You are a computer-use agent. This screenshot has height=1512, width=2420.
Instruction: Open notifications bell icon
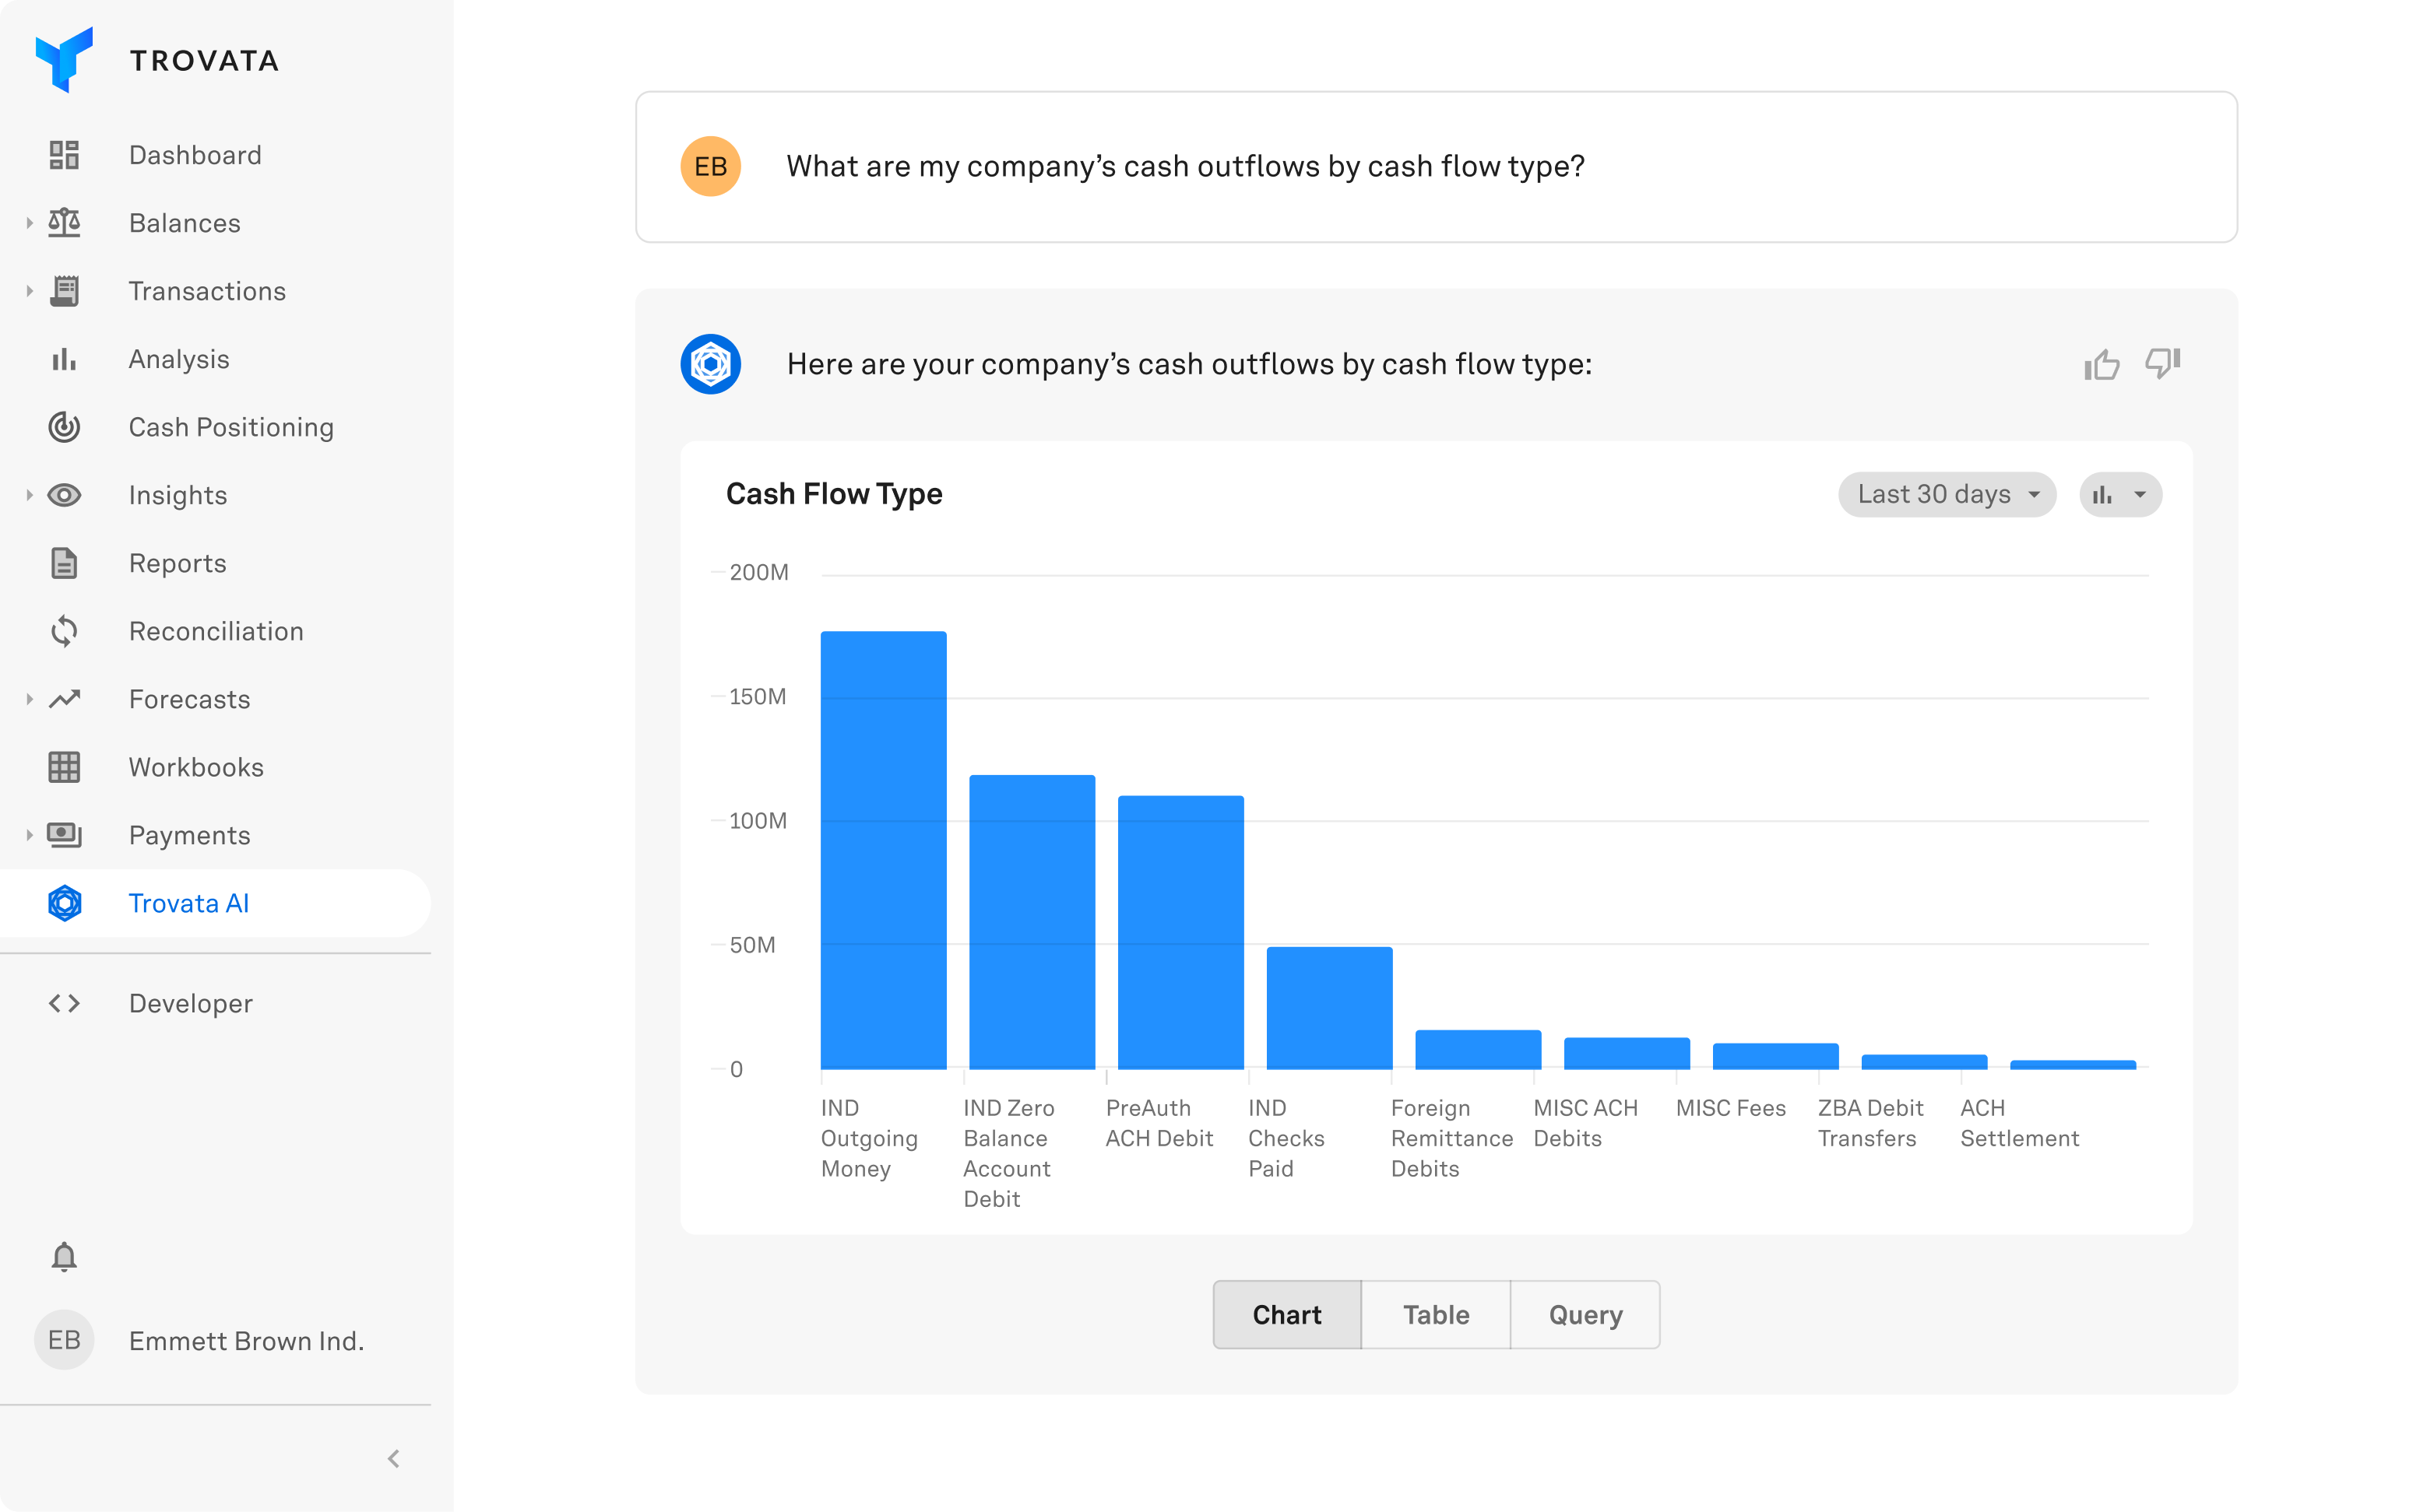point(64,1256)
